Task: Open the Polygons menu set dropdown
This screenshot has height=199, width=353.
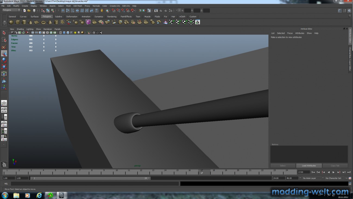Action: coord(11,10)
